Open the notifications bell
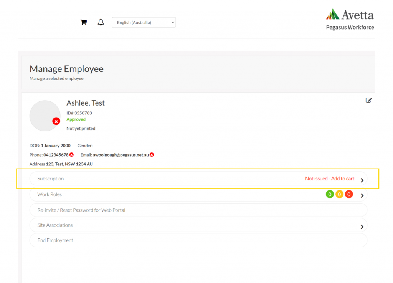This screenshot has width=393, height=283. tap(101, 22)
